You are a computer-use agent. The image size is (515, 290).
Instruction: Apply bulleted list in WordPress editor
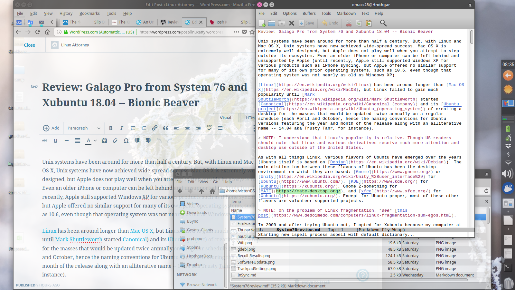[133, 128]
